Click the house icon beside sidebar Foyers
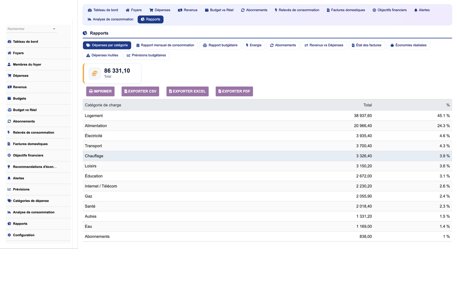The image size is (457, 283). tap(9, 53)
